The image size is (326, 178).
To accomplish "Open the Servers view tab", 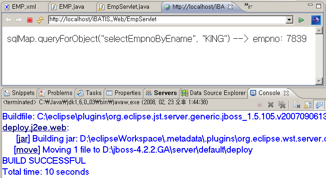I will 161,93.
